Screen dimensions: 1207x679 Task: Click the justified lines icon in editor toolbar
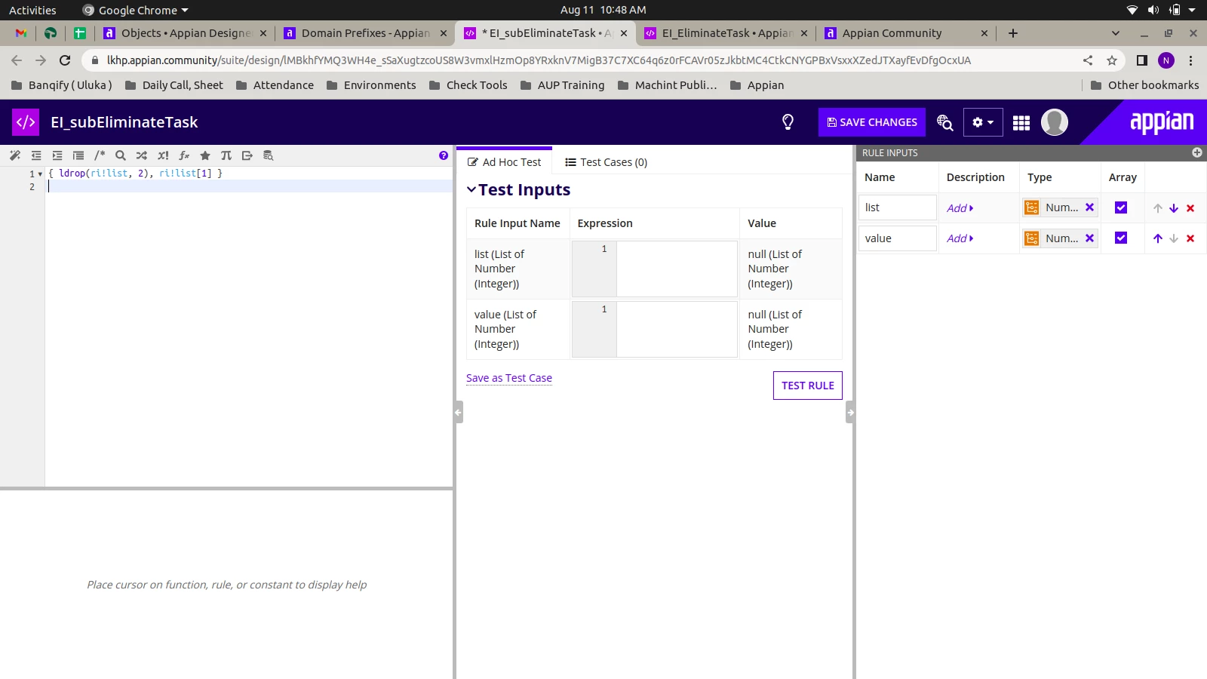pos(78,155)
